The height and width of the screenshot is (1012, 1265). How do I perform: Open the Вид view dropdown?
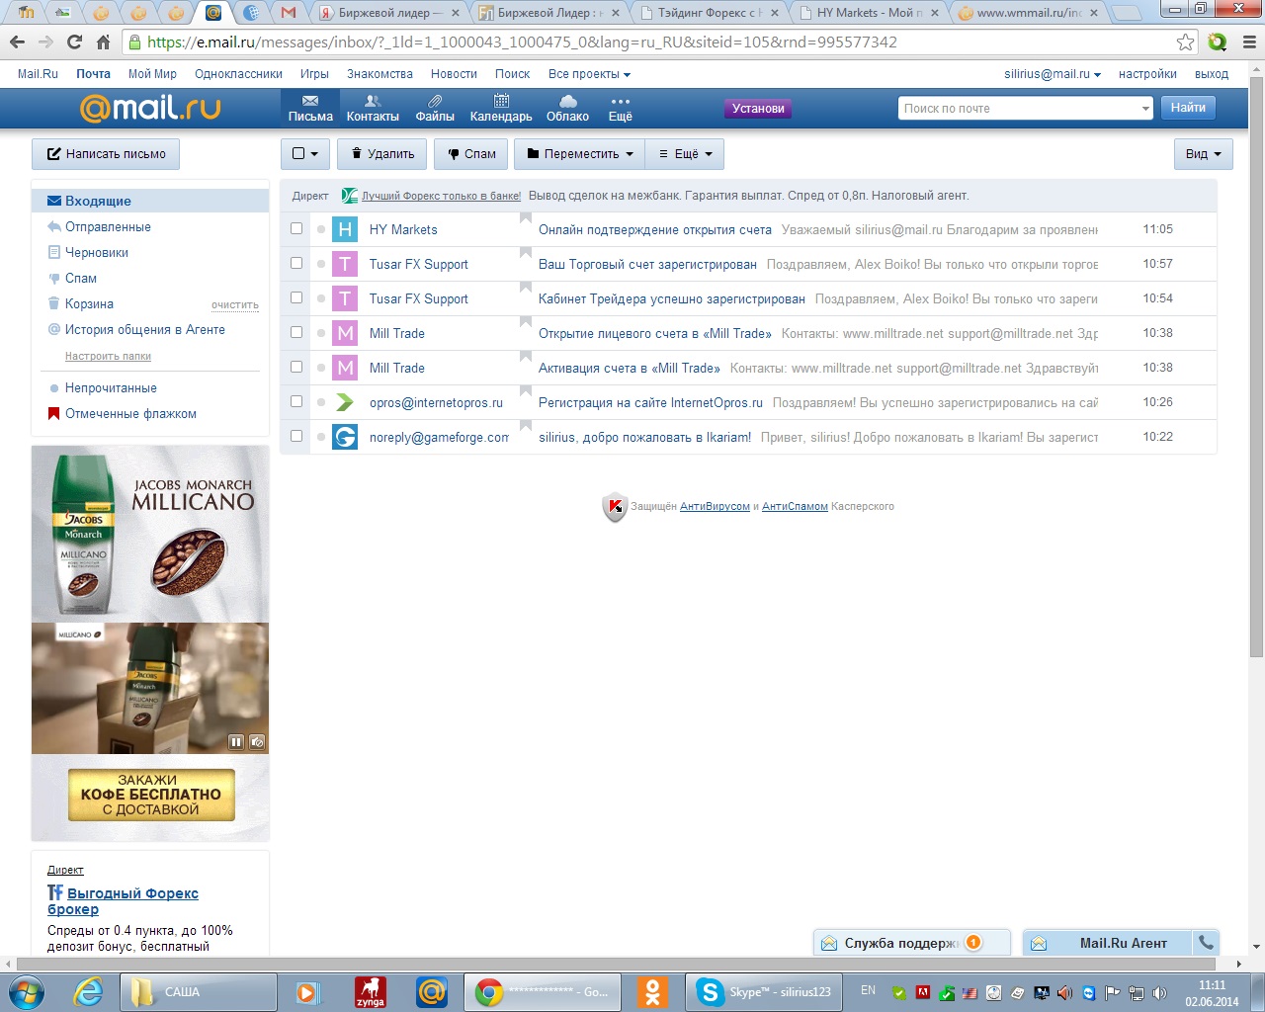1203,154
